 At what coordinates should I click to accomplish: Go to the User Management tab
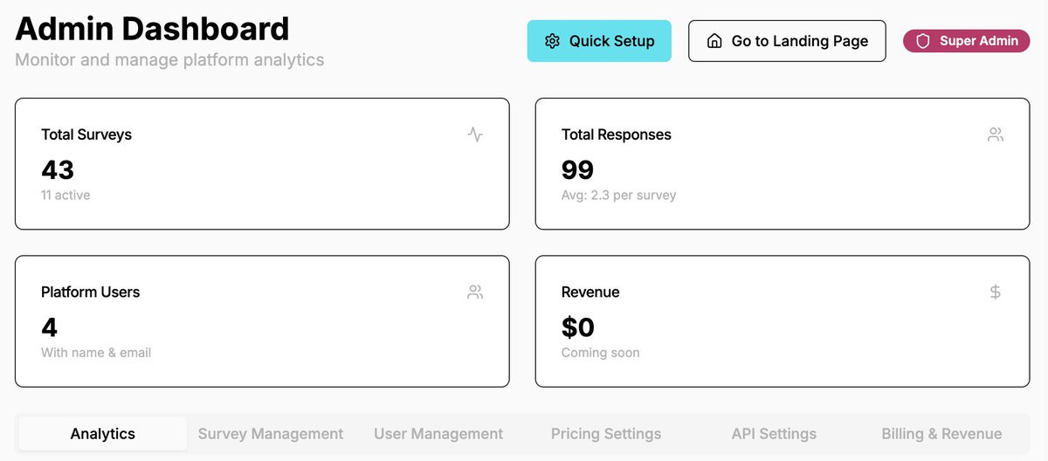point(438,434)
